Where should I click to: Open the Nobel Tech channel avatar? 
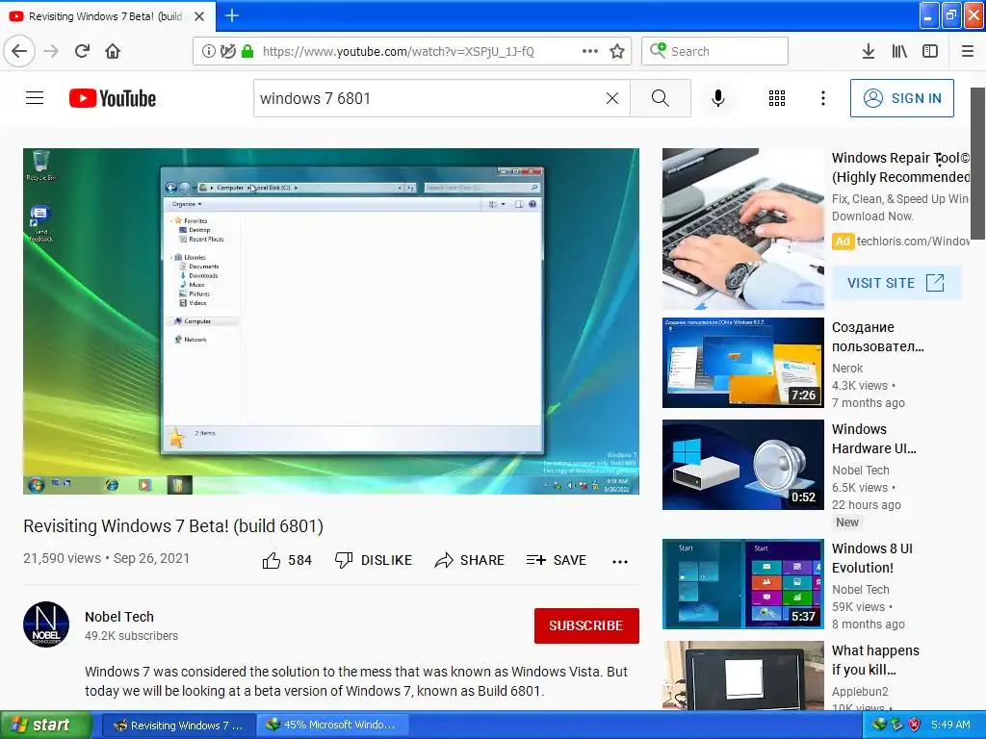[46, 624]
